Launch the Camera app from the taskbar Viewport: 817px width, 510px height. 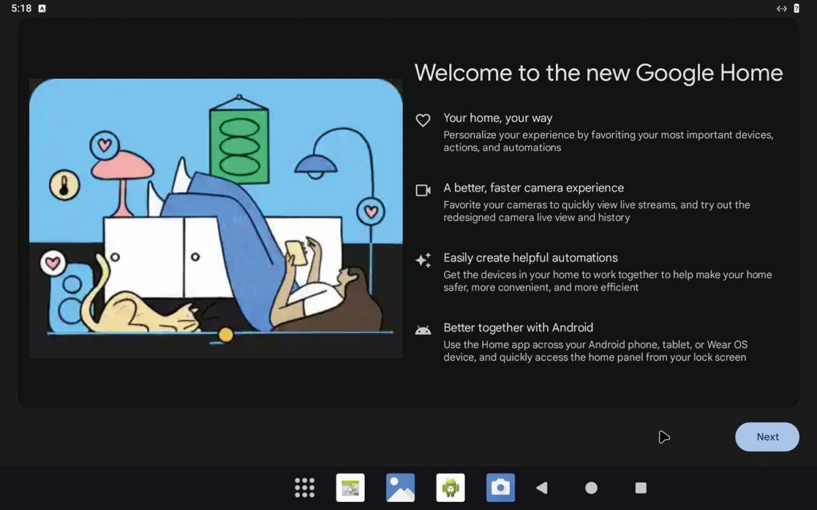[500, 488]
